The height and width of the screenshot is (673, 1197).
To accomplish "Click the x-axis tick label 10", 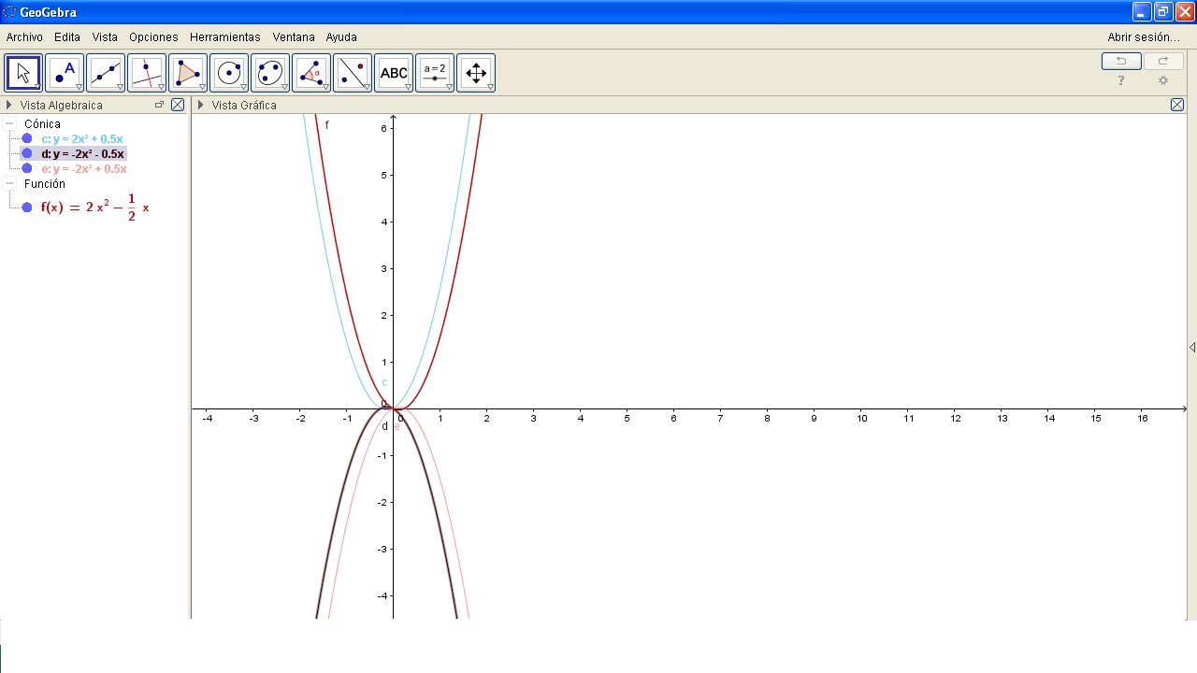I will [861, 418].
